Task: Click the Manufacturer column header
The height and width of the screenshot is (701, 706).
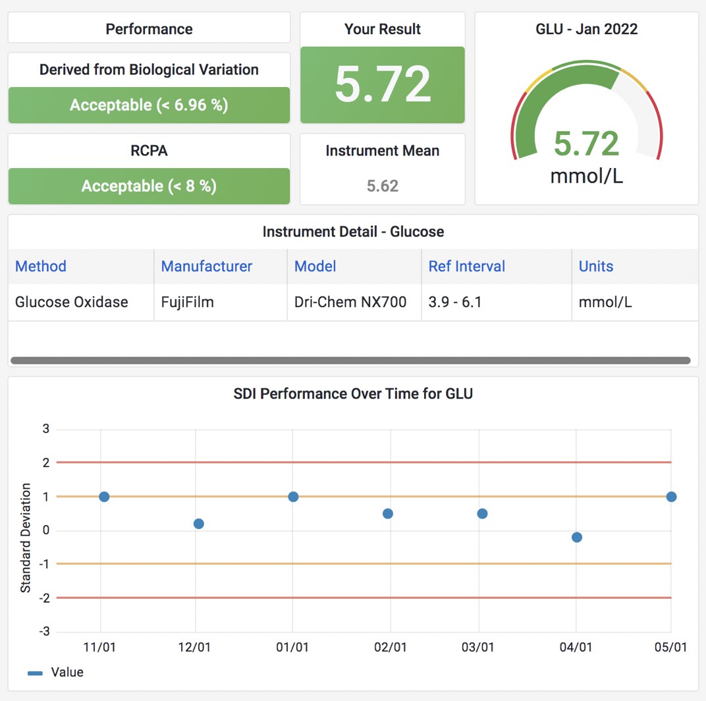Action: point(206,266)
